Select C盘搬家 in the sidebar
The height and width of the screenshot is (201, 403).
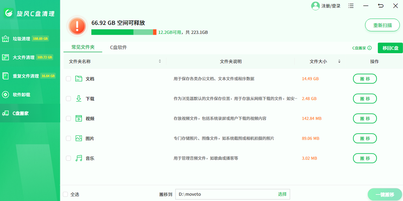[30, 113]
